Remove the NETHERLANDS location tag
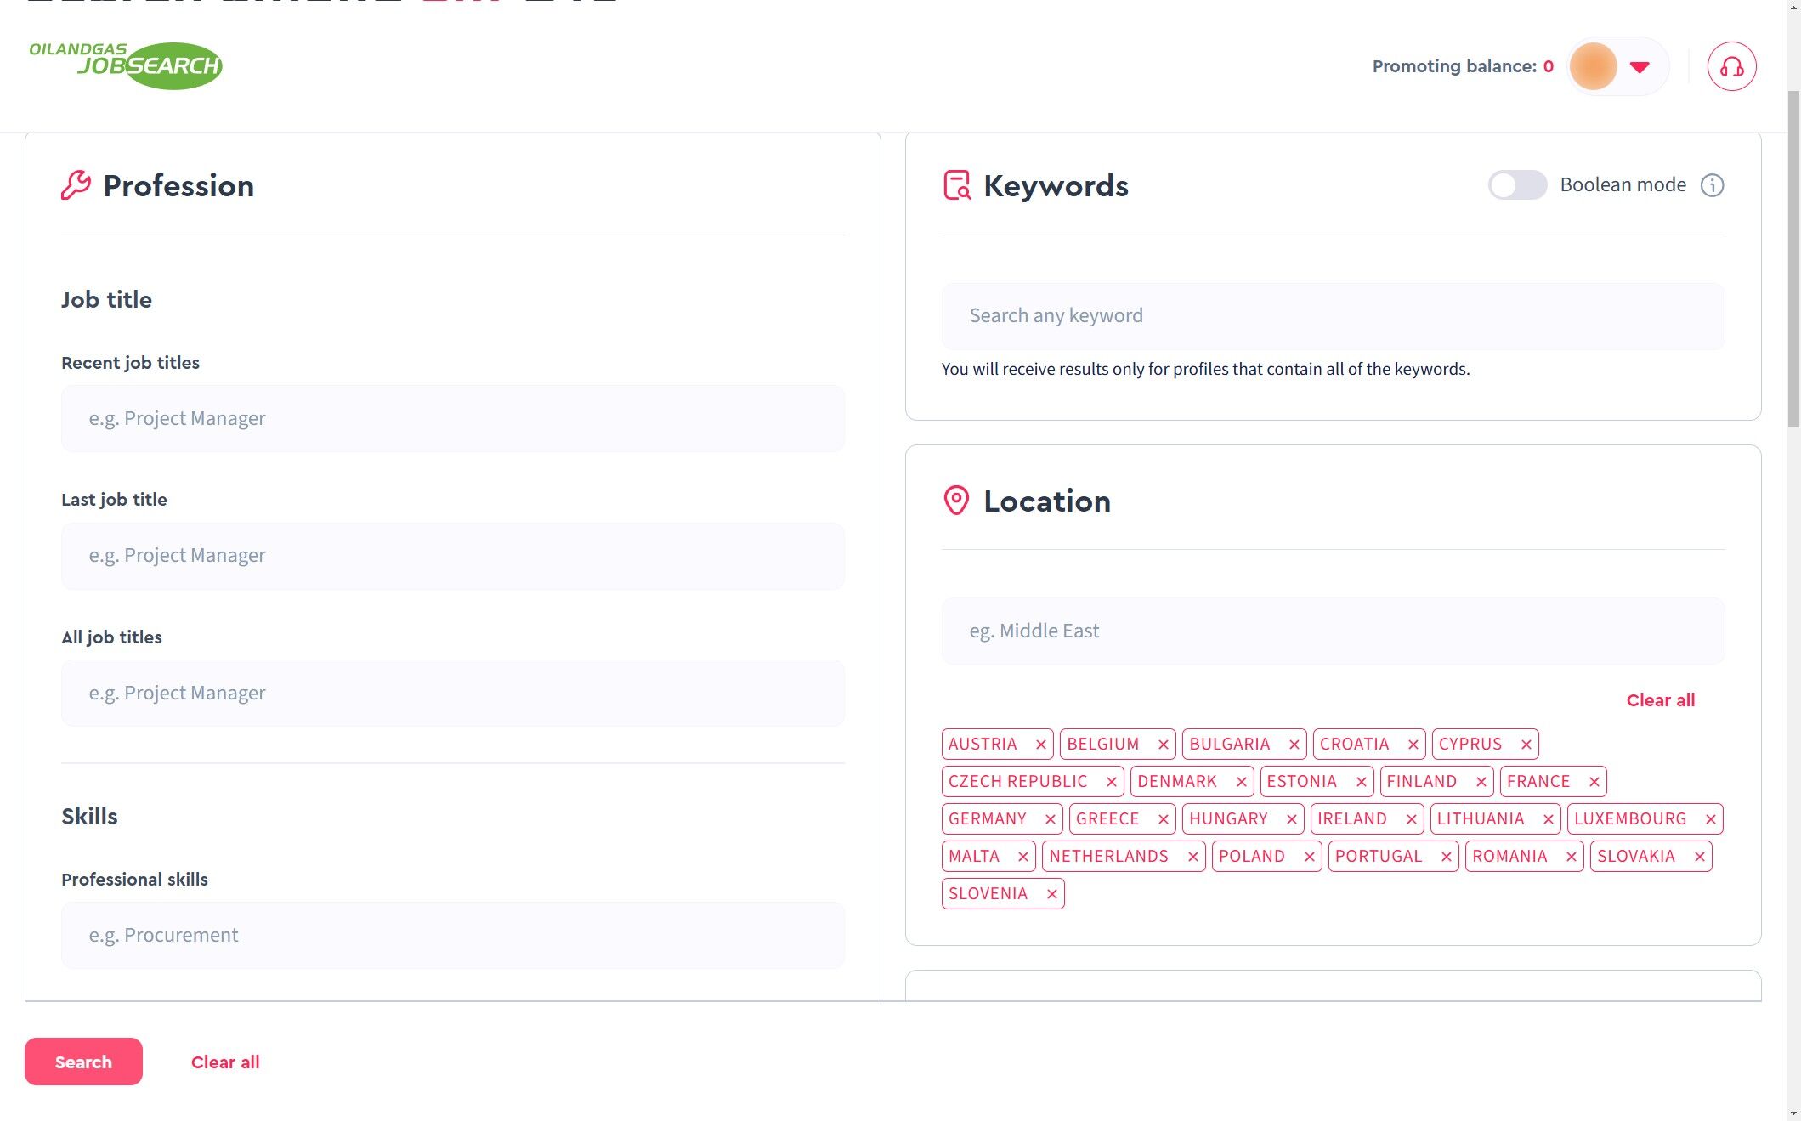 point(1192,857)
